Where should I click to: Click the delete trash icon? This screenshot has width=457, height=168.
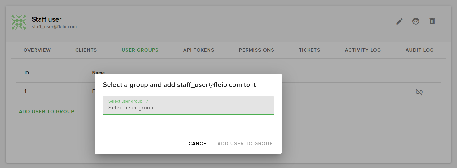432,21
